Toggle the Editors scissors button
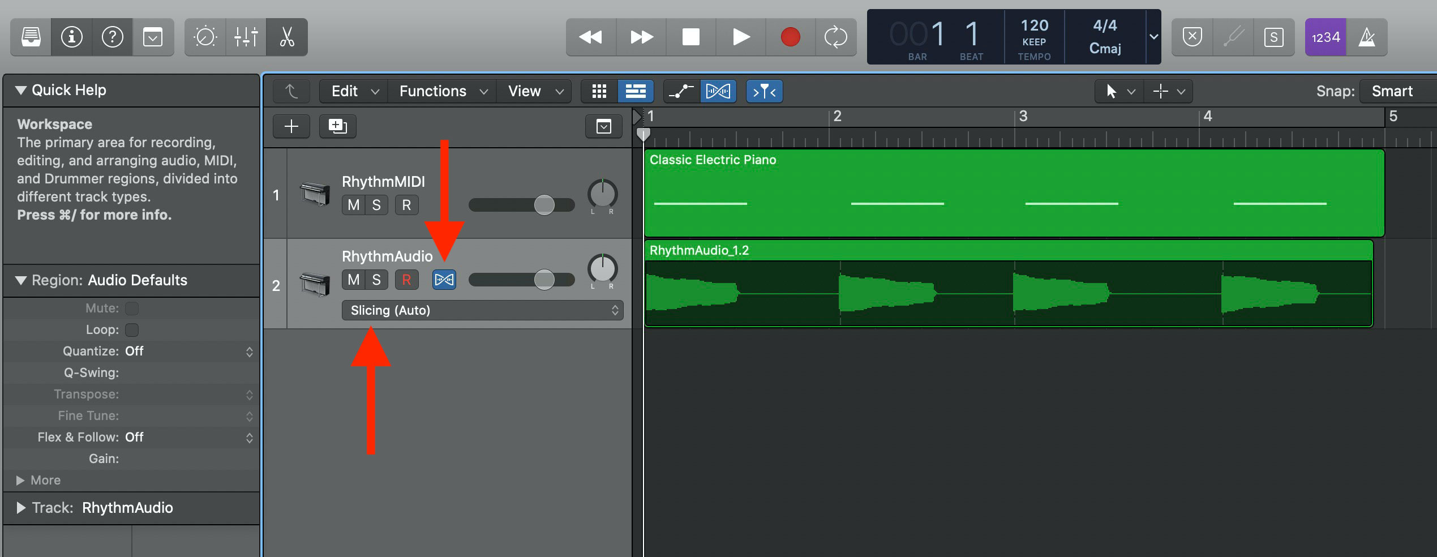1437x557 pixels. point(287,37)
